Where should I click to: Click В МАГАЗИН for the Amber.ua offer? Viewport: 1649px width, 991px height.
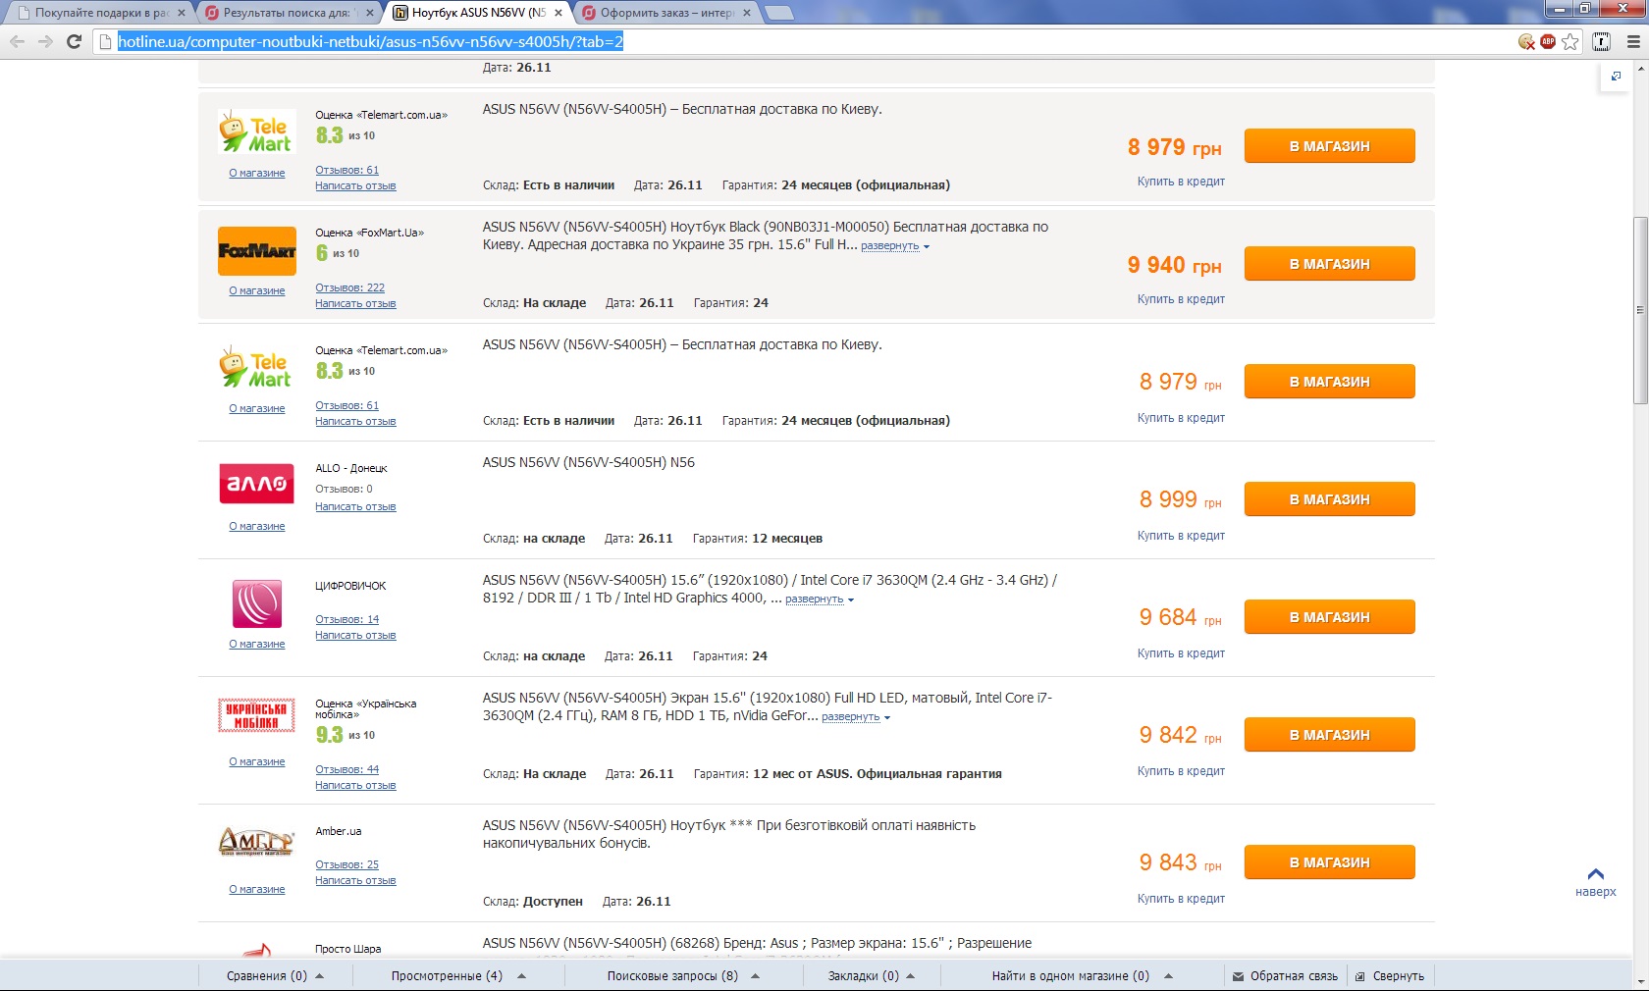pos(1330,862)
